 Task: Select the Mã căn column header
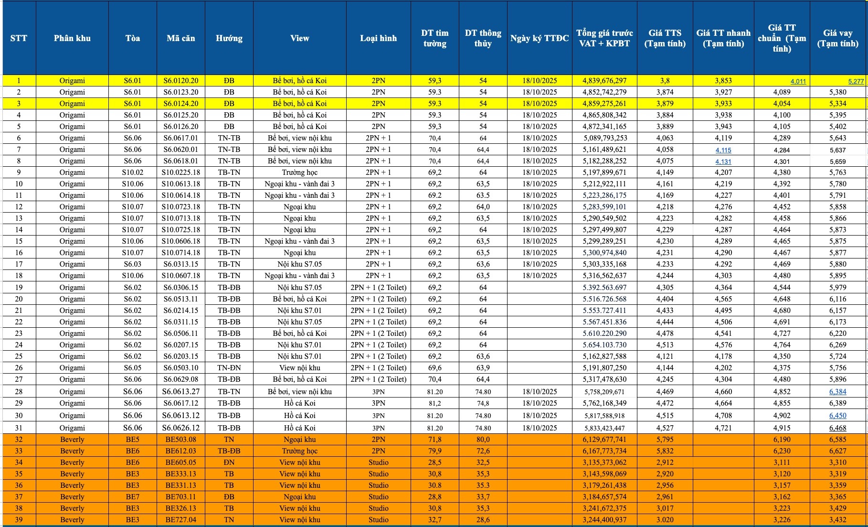[x=181, y=38]
